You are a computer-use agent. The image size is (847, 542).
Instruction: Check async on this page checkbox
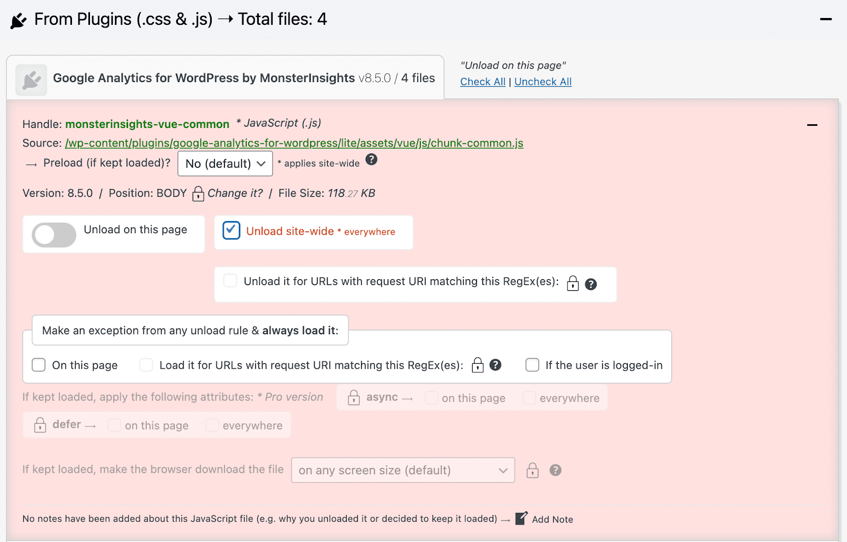(x=431, y=398)
